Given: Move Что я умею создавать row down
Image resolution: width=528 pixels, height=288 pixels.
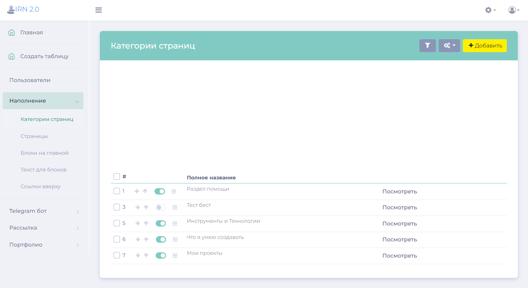Looking at the screenshot, I should pyautogui.click(x=138, y=239).
